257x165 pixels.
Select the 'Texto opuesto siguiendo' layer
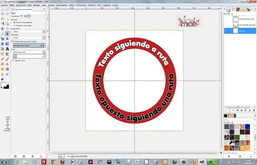244,25
